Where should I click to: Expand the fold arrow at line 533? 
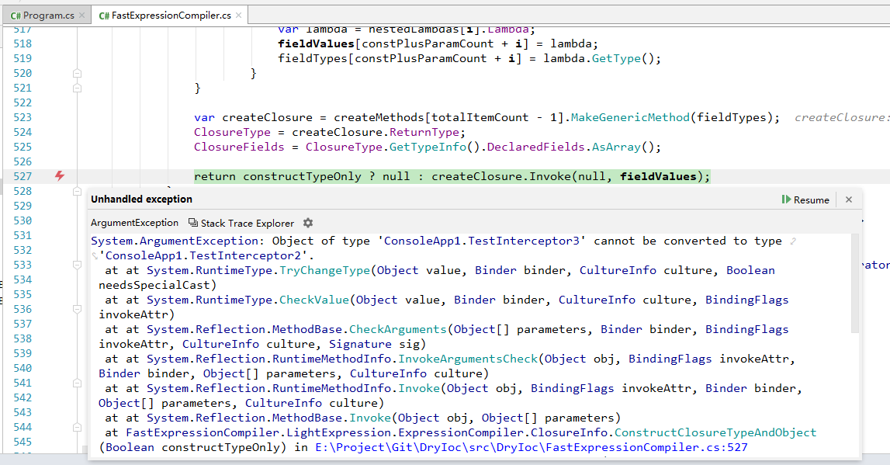77,265
